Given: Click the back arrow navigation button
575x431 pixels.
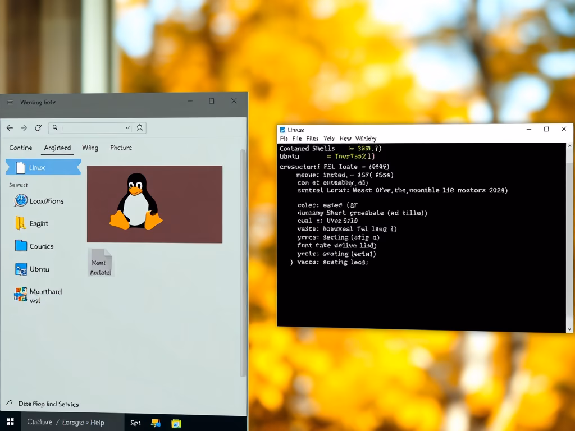Looking at the screenshot, I should tap(10, 128).
